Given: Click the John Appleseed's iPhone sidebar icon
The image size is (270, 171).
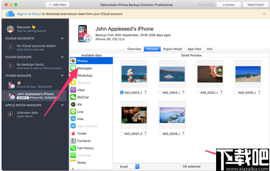Looking at the screenshot, I should pyautogui.click(x=11, y=96).
